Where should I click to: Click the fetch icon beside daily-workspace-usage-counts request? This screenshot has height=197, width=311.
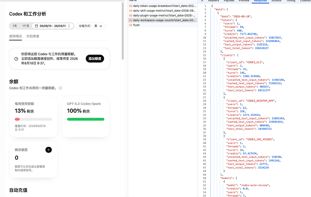click(x=131, y=20)
